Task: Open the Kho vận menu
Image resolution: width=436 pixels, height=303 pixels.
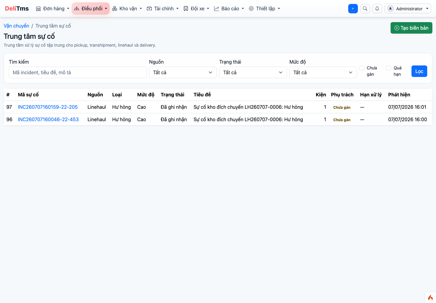Action: 127,8
